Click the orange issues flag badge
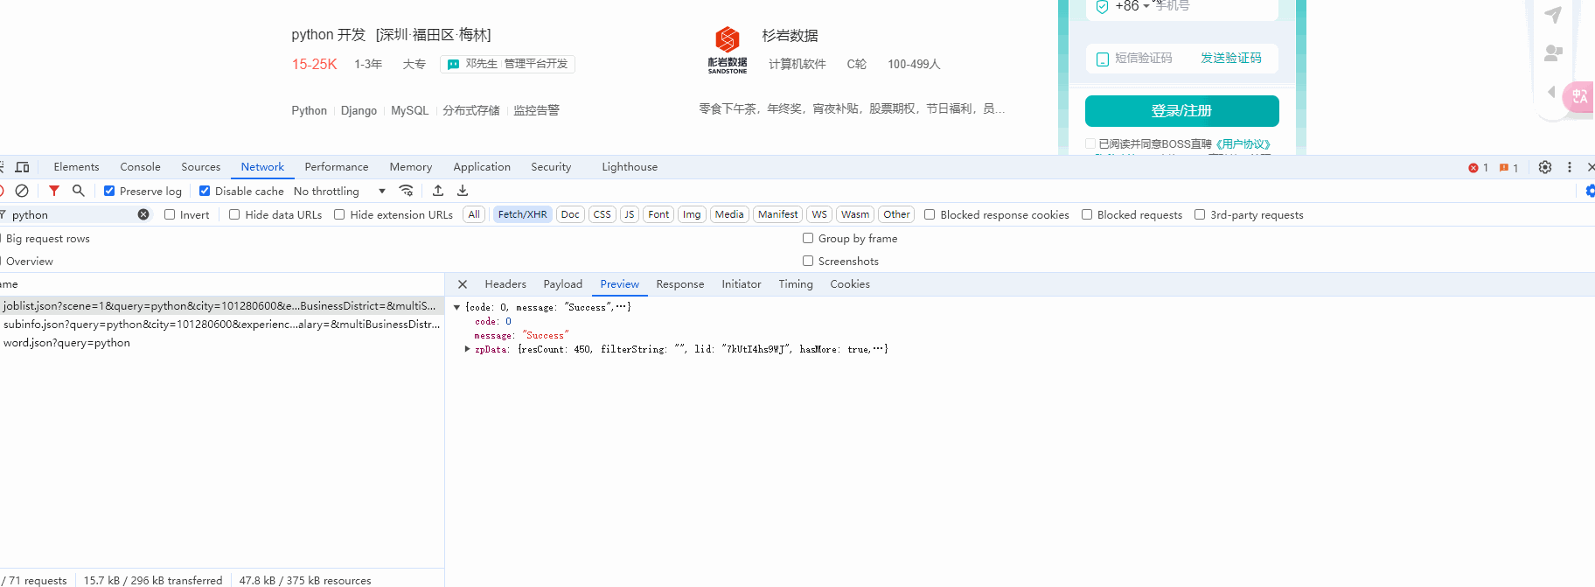1595x587 pixels. pyautogui.click(x=1508, y=168)
